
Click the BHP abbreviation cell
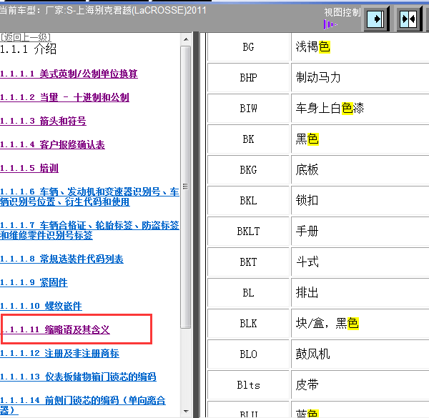pos(248,78)
